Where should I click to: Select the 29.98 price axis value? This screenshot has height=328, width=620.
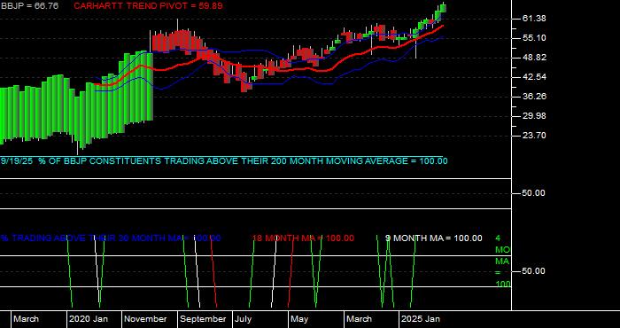(534, 116)
